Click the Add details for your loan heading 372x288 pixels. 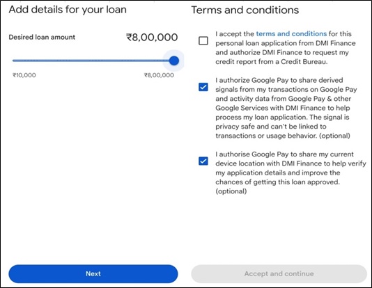point(68,10)
